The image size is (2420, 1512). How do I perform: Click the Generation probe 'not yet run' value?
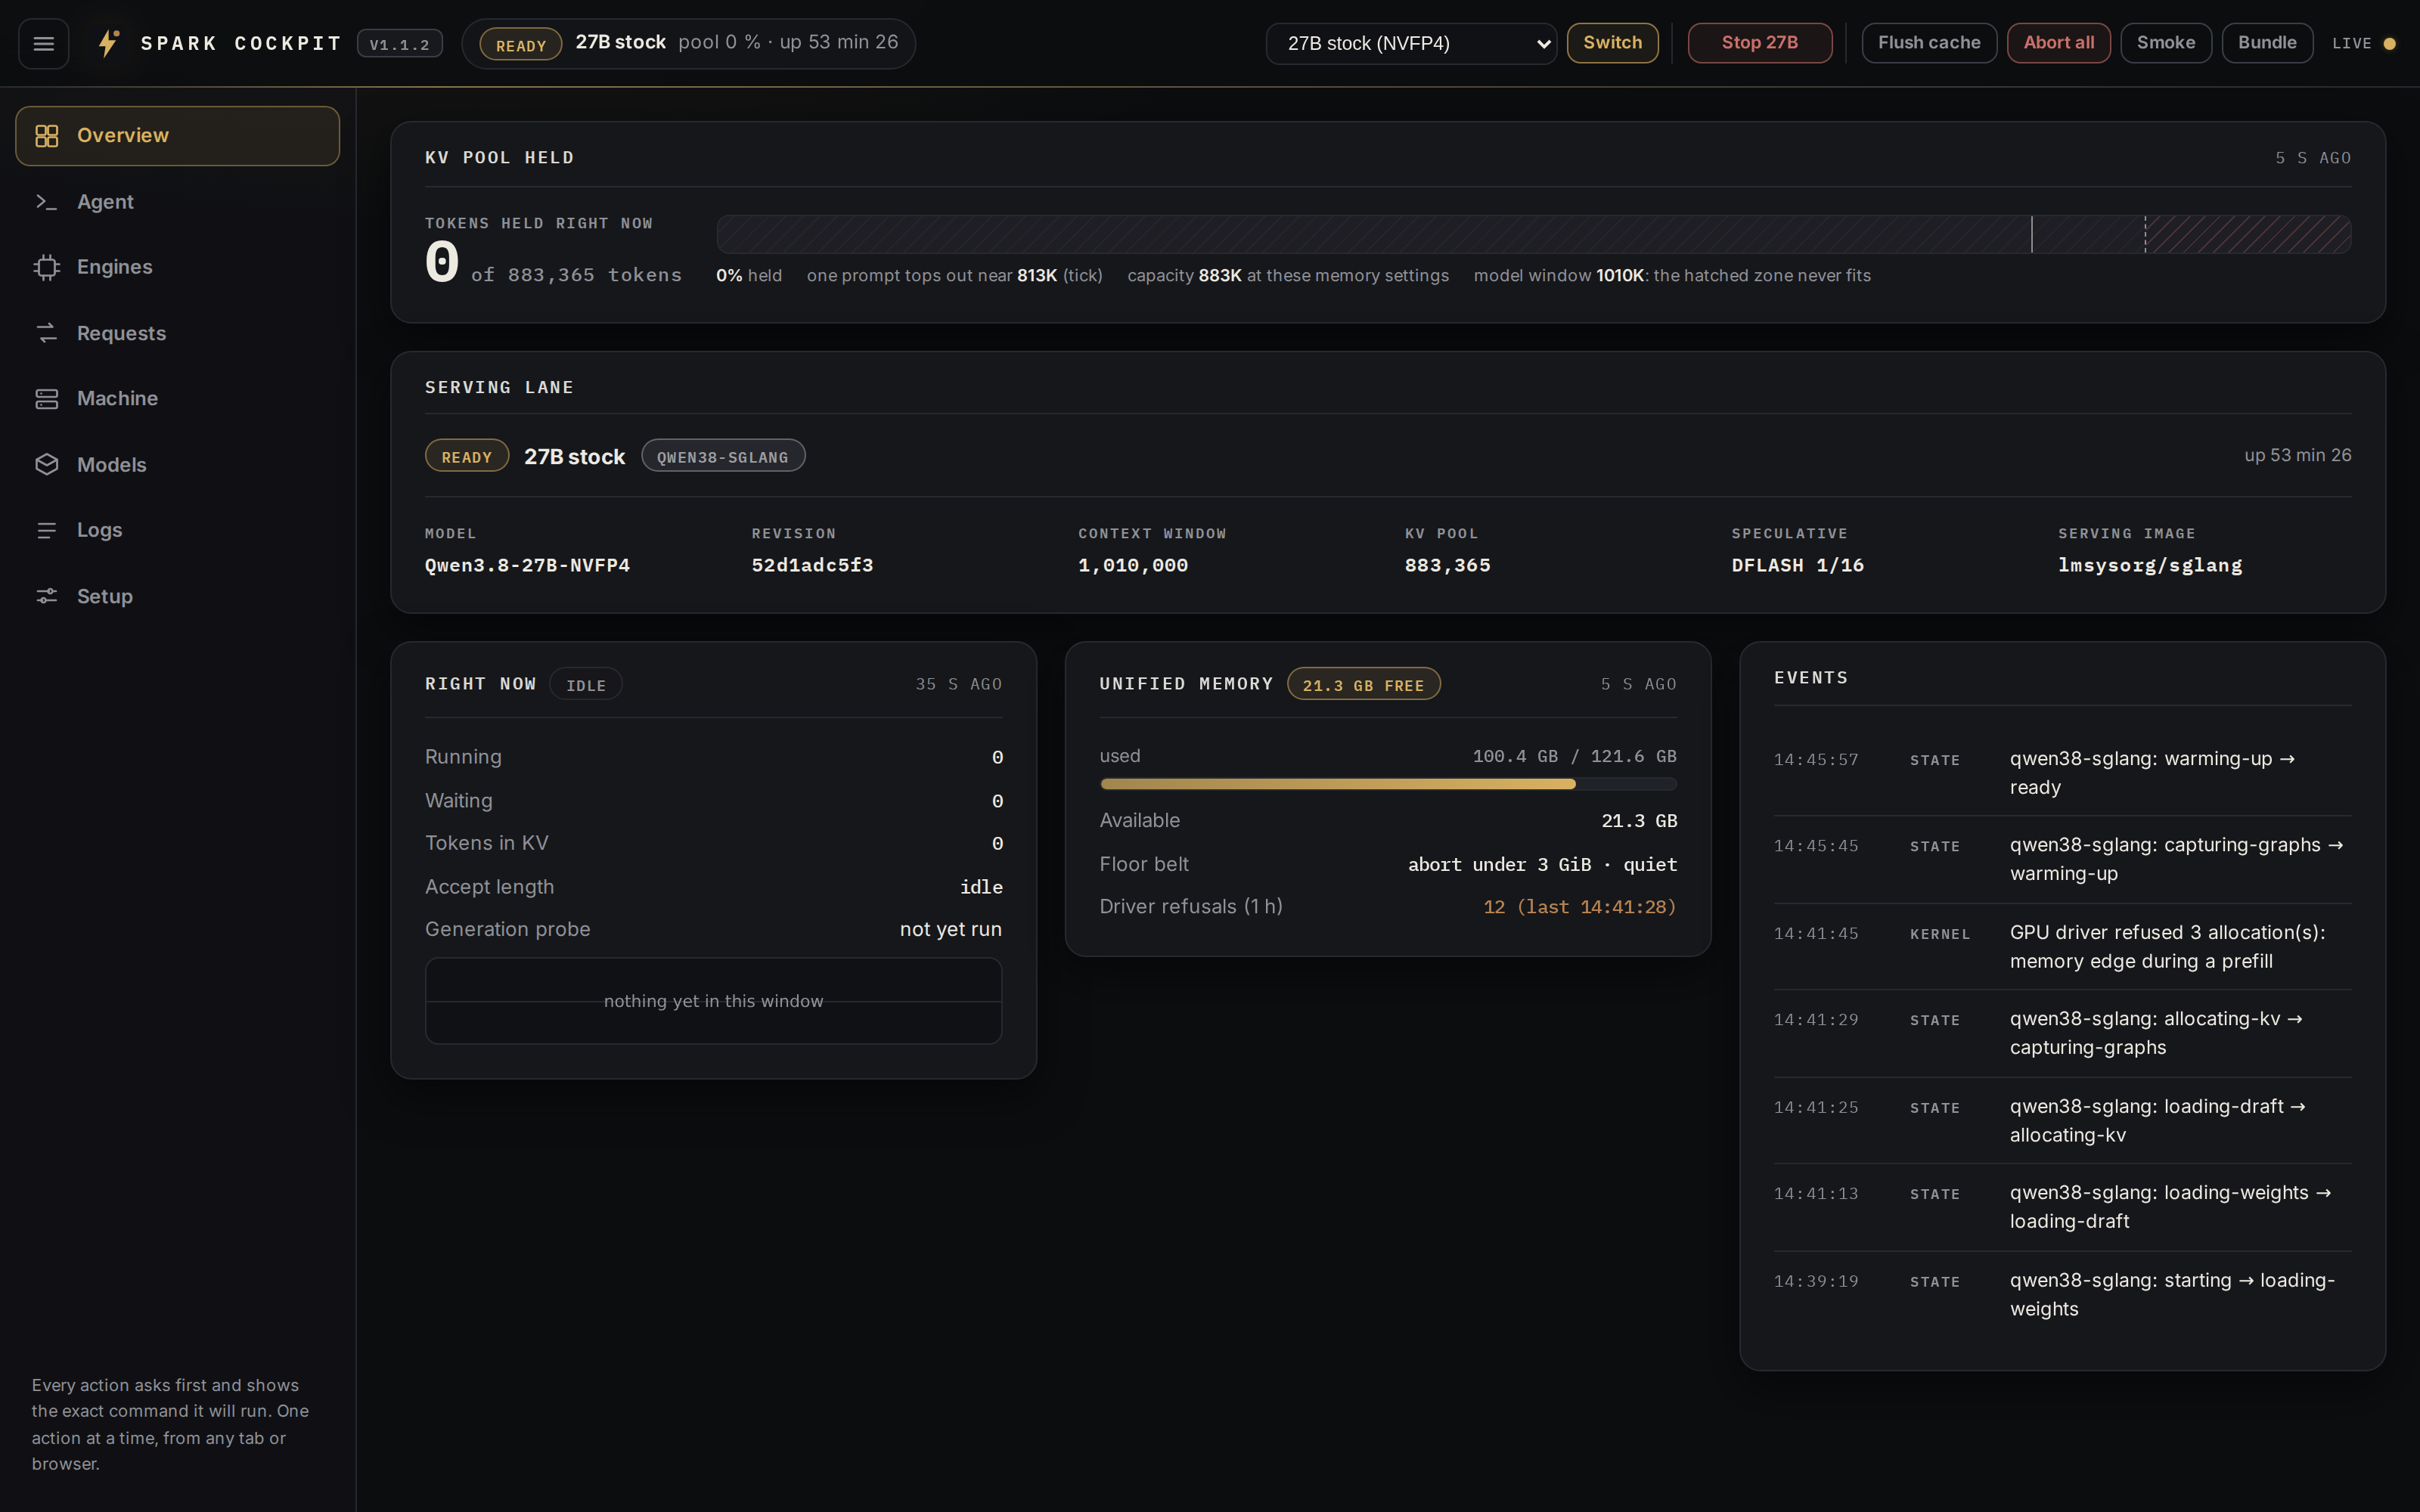[950, 929]
